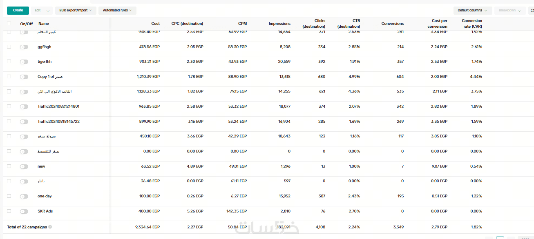
Task: Check the select-all checkbox in the header
Action: coord(9,24)
